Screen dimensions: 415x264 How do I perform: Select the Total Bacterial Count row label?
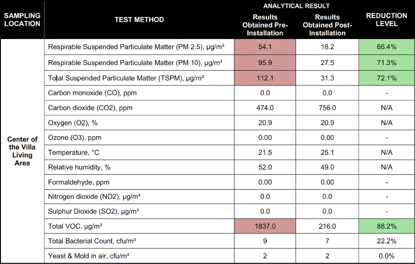[92, 241]
